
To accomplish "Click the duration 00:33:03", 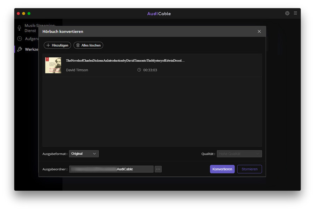I will point(150,70).
